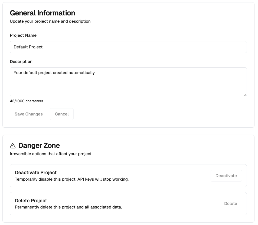Viewport: 258px width, 225px height.
Task: Click the Project Name label
Action: point(23,35)
